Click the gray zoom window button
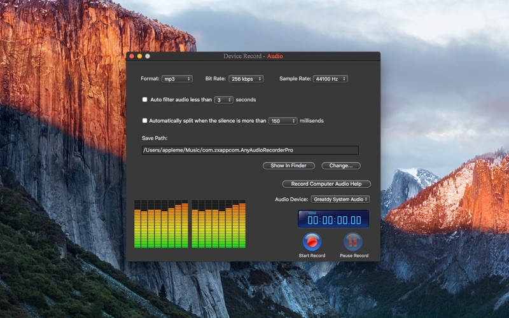The height and width of the screenshot is (318, 509). pos(148,56)
